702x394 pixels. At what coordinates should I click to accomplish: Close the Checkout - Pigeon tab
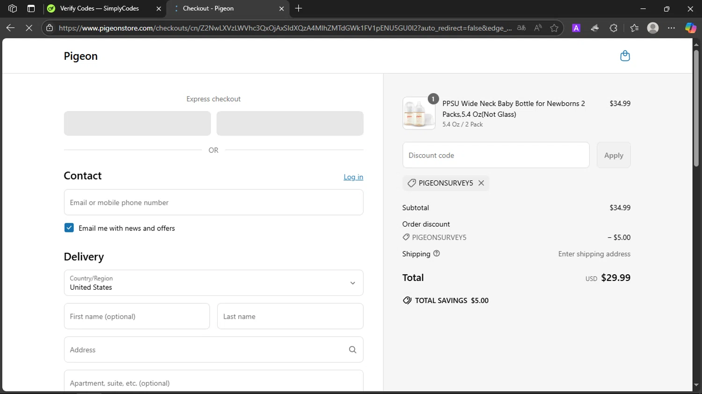[x=281, y=8]
